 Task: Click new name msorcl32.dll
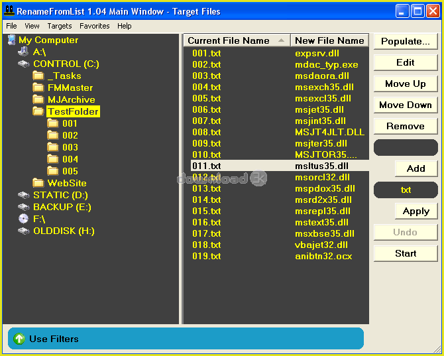coord(322,177)
